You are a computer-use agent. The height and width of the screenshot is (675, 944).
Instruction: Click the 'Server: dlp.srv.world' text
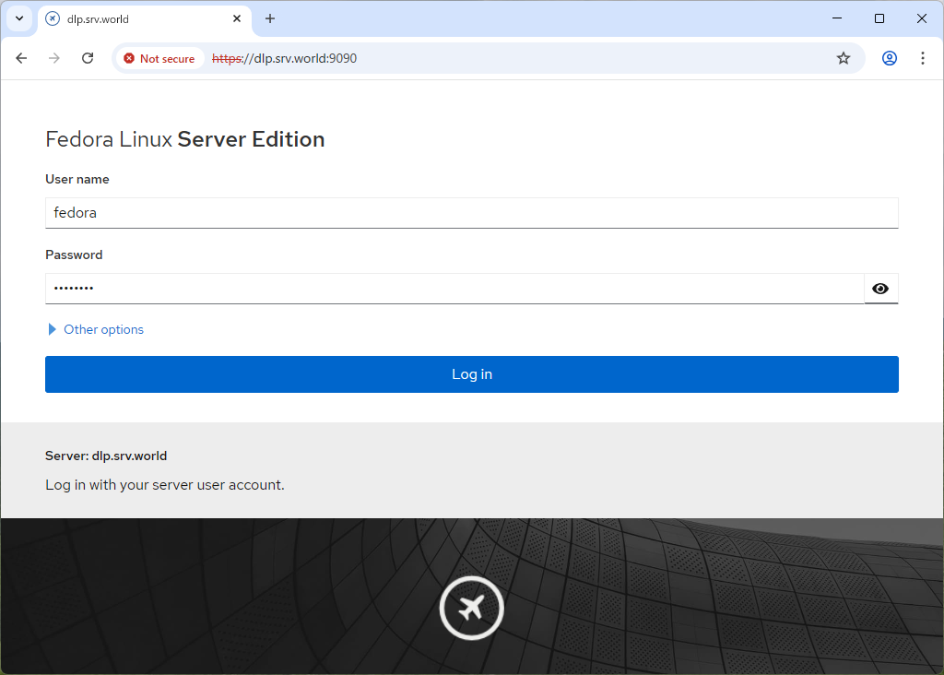click(106, 456)
